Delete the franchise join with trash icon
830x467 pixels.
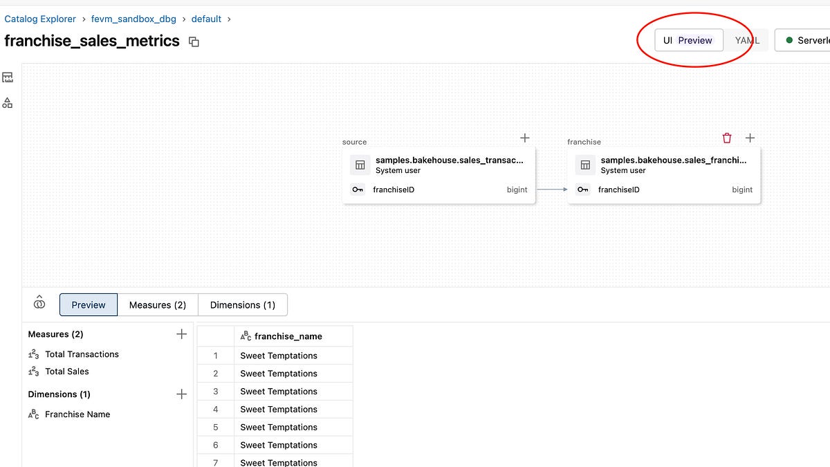point(727,138)
